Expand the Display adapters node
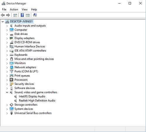 click(7, 38)
